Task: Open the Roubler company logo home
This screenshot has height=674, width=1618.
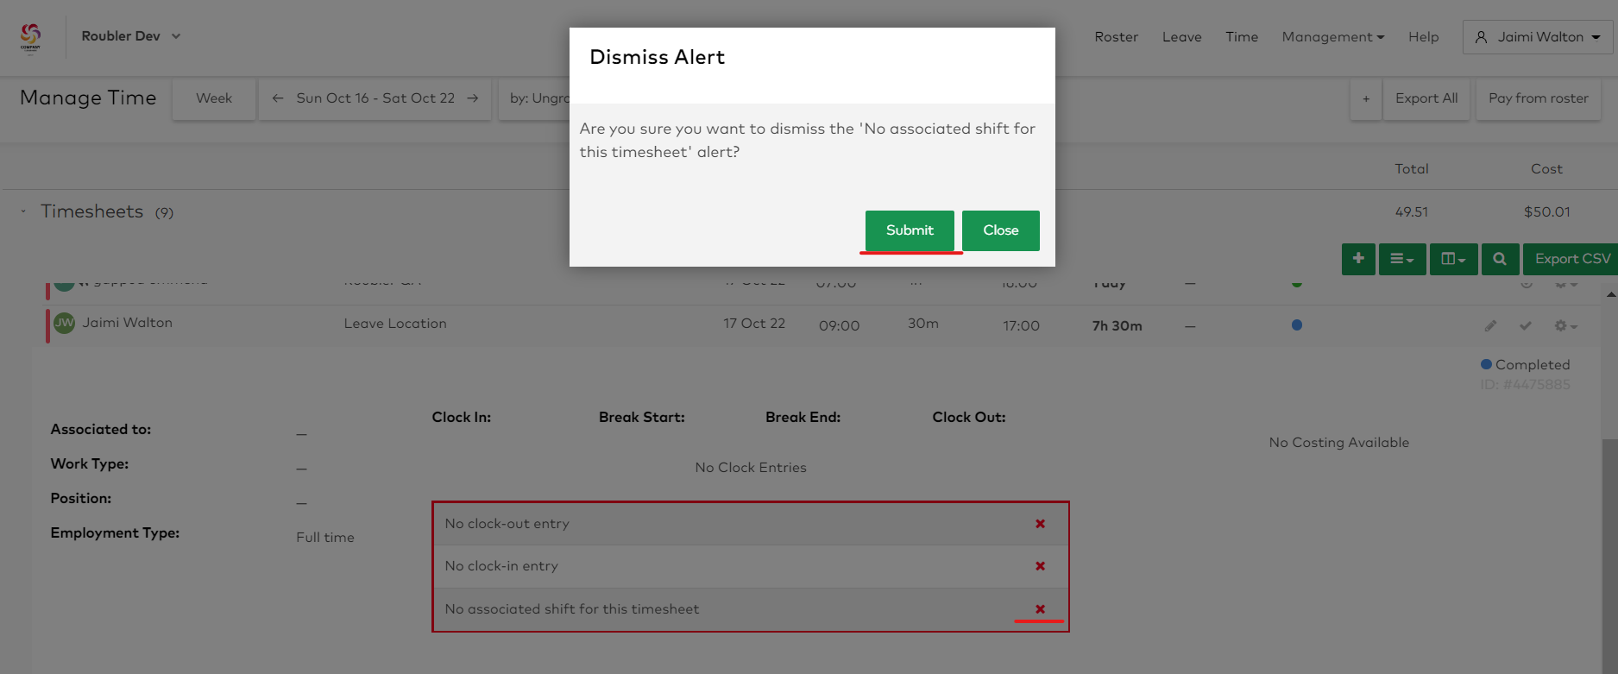Action: pos(30,37)
